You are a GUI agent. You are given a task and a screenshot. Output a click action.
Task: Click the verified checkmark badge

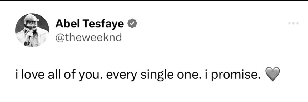[x=132, y=24]
